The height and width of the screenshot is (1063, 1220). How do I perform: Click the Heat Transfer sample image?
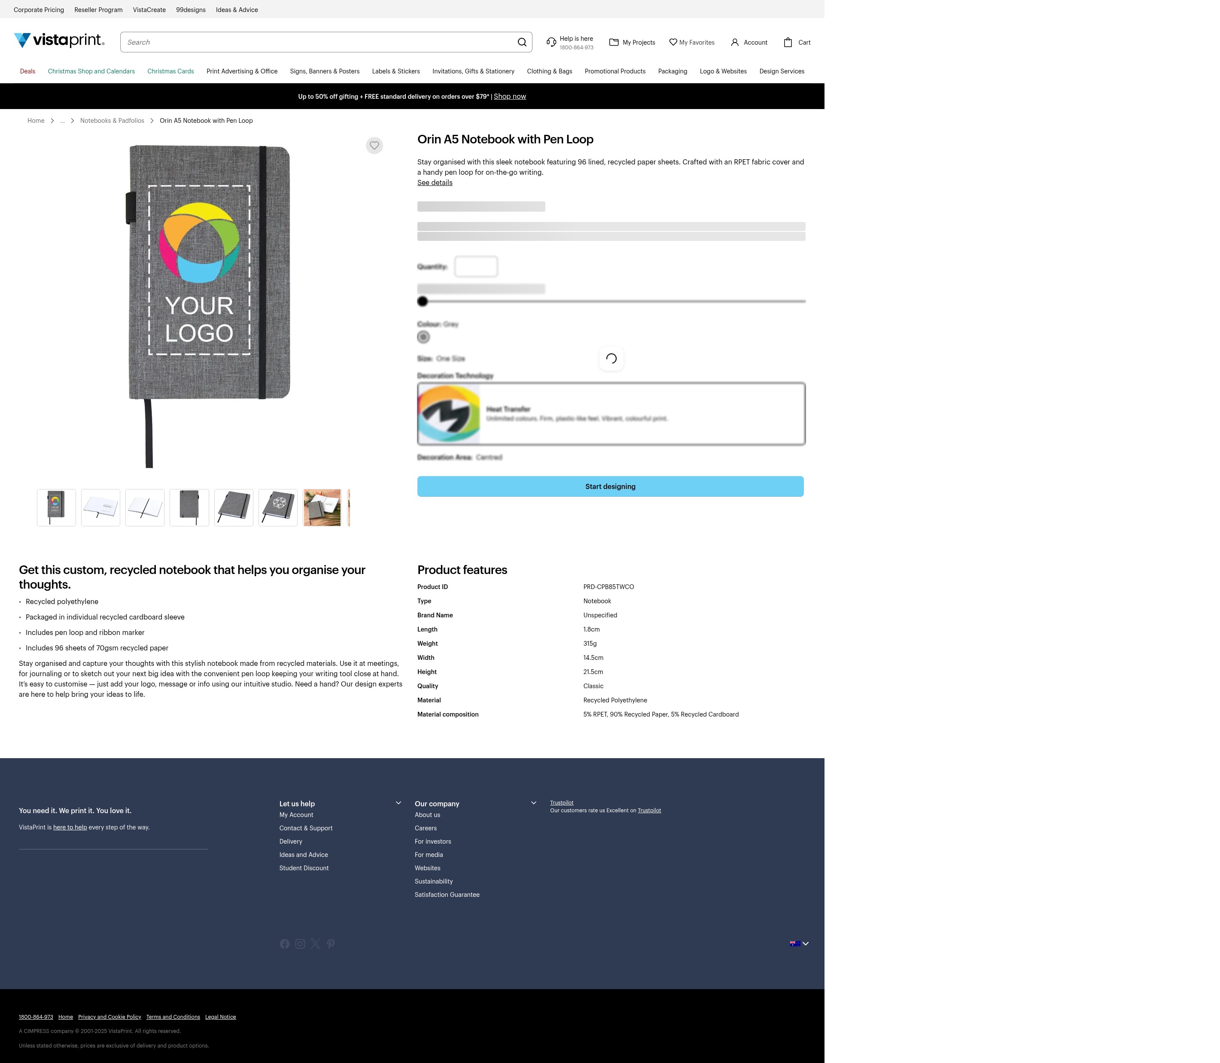tap(449, 413)
